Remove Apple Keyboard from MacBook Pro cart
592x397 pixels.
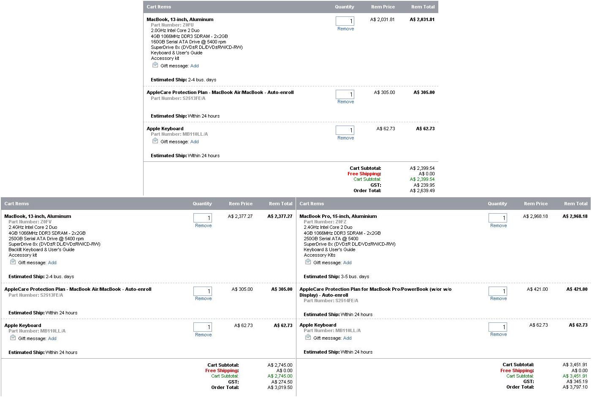[498, 334]
